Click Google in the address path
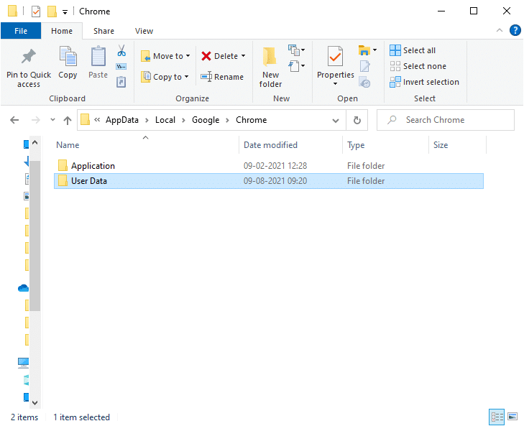 (x=206, y=120)
